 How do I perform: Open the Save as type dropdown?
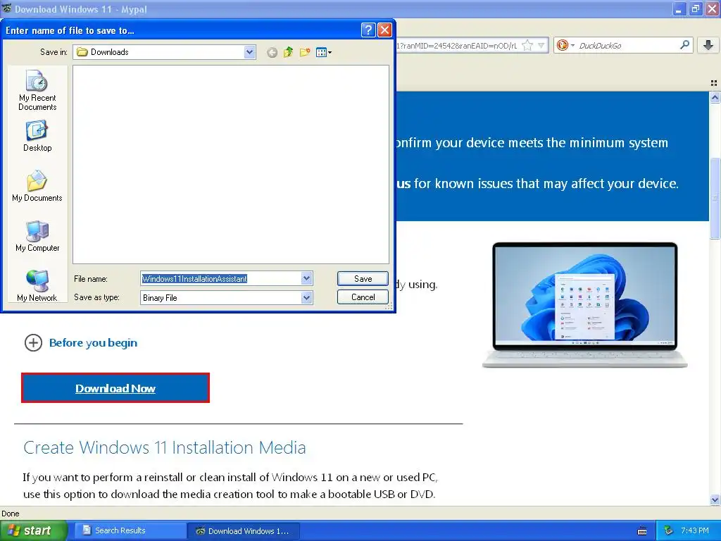tap(306, 298)
